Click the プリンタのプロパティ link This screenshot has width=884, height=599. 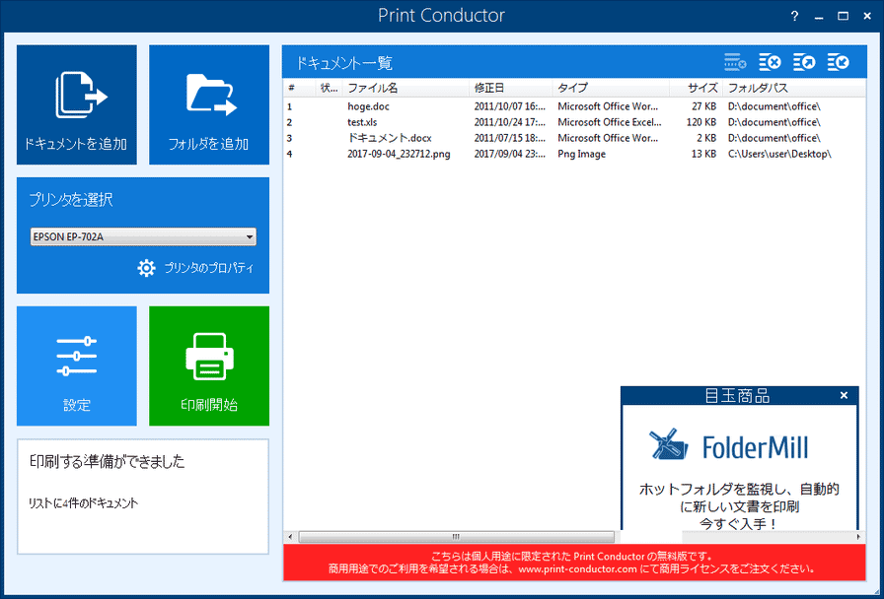click(208, 268)
